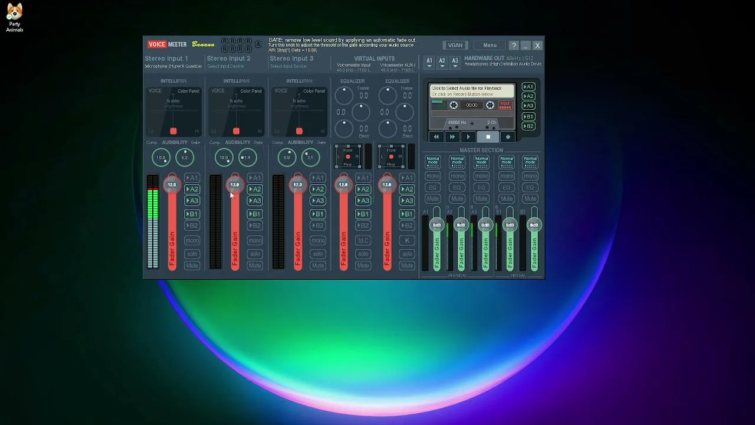Viewport: 755px width, 425px height.
Task: Click the Stereo Input 2 Comp knob
Action: [224, 158]
